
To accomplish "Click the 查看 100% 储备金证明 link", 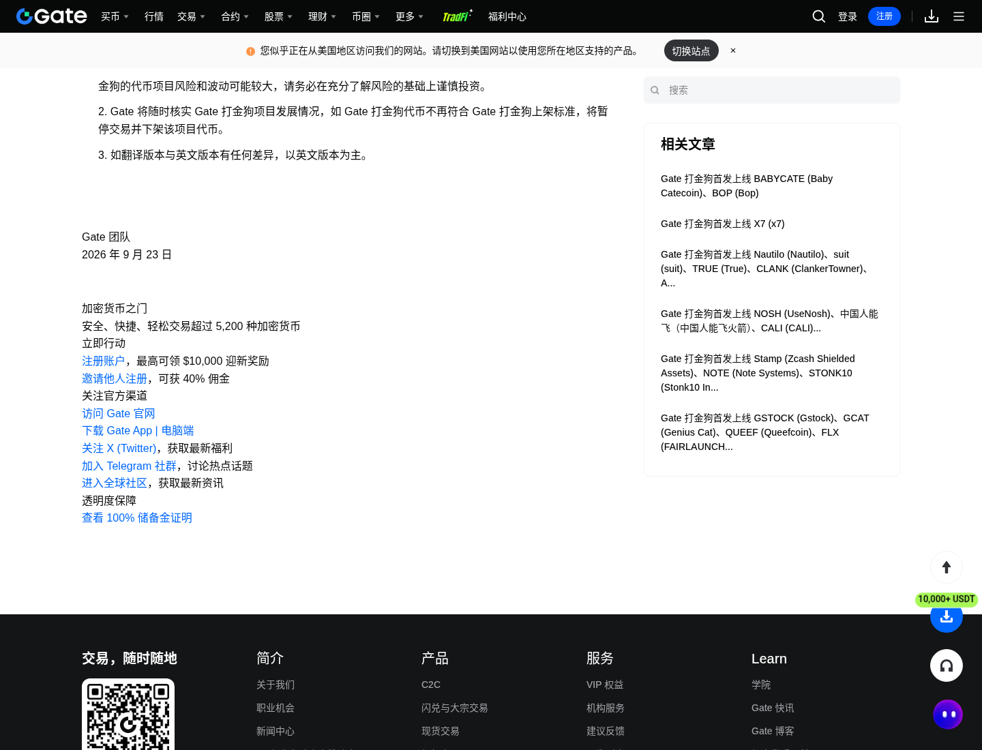I will (137, 517).
